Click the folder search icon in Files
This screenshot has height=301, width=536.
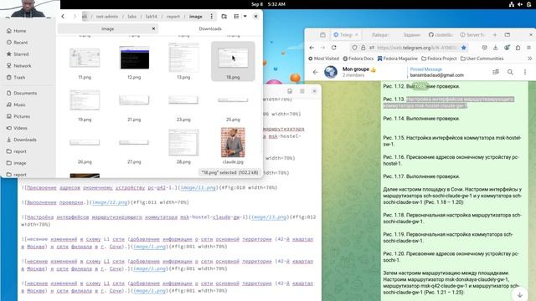tap(224, 17)
